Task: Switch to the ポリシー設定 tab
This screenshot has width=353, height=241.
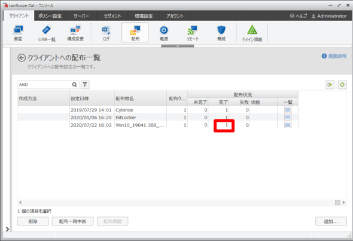Action: point(50,16)
